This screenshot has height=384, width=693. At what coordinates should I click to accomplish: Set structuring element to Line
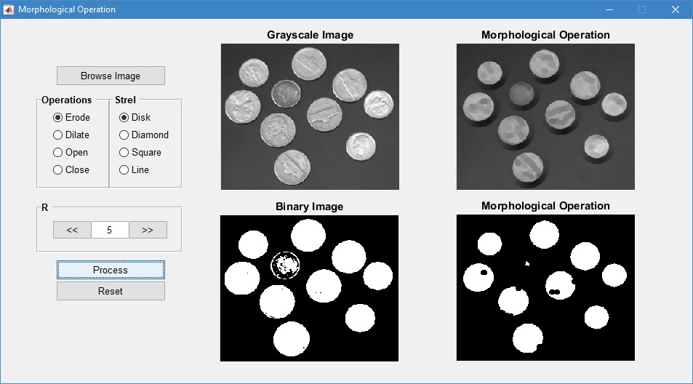(x=124, y=169)
